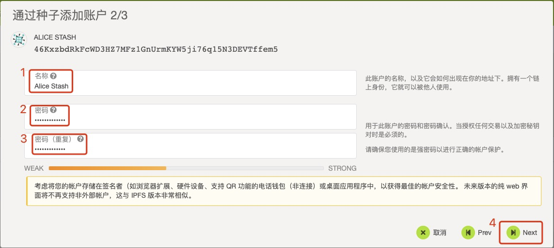Click the X icon on 取消 button
Screen dimensions: 554x248
423,233
